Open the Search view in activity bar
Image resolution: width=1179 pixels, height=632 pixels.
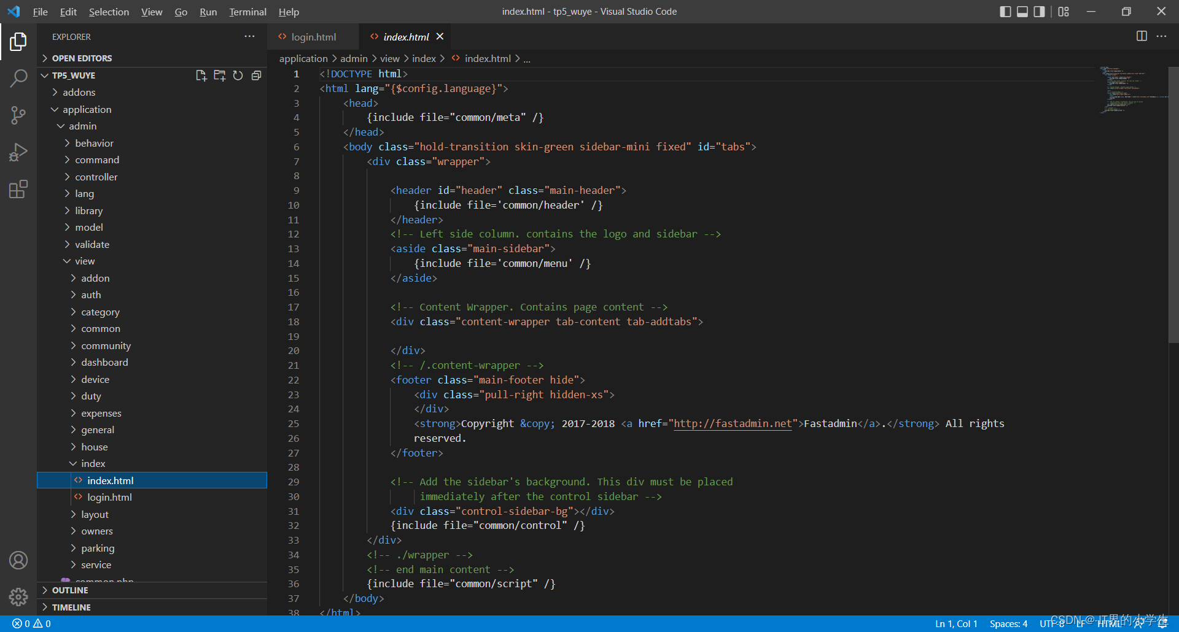click(18, 79)
